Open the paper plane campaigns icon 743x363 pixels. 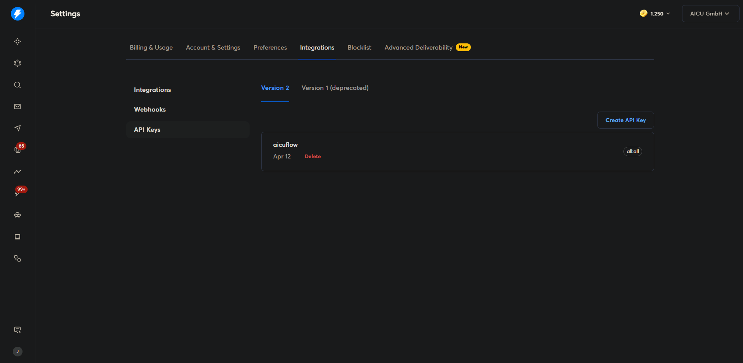pyautogui.click(x=17, y=128)
